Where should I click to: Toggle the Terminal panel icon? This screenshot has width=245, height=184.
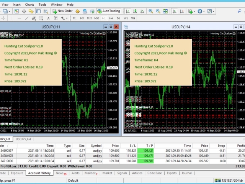point(38,11)
